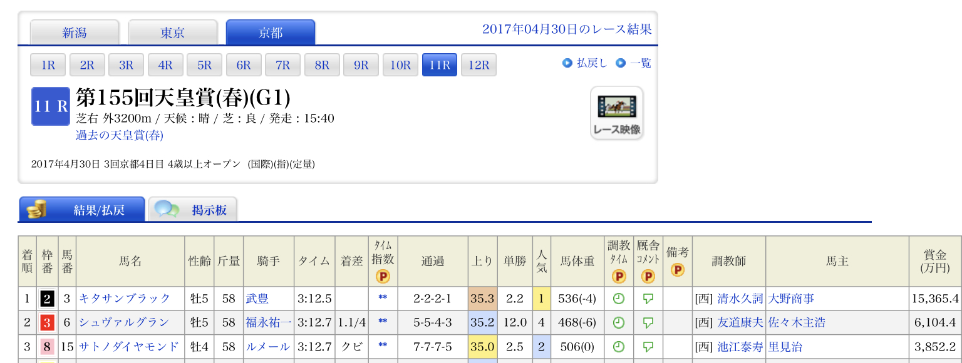Go to race 7R
Image resolution: width=962 pixels, height=363 pixels.
pyautogui.click(x=283, y=65)
